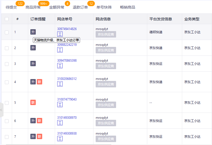Click the horizontal scrollbar at table bottom

pos(58,144)
